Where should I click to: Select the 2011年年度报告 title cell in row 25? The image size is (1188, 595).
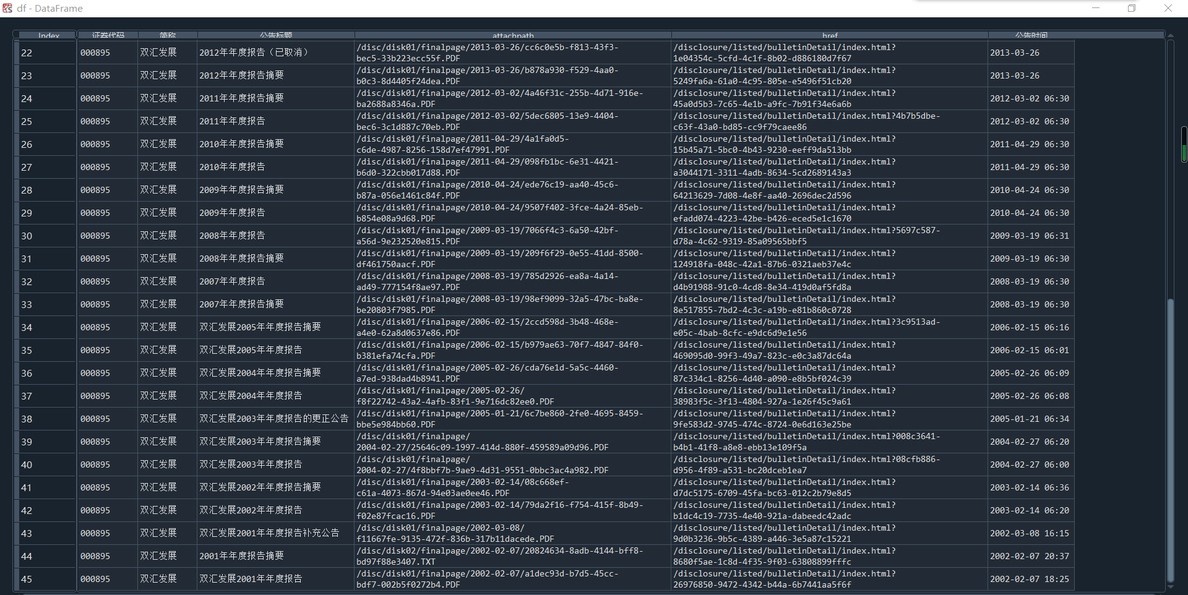pyautogui.click(x=276, y=121)
